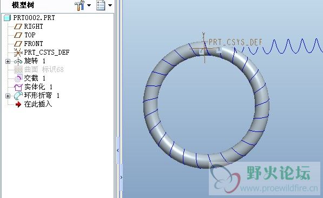Click the RIGHT datum plane icon
The image size is (323, 198).
18,27
